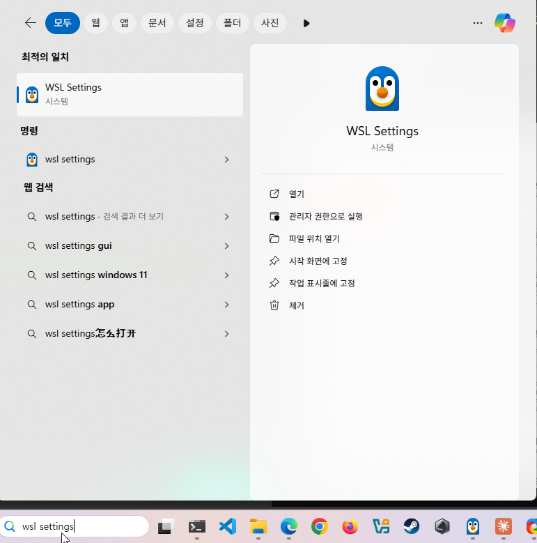Open the penguin WSL app on taskbar

[473, 526]
